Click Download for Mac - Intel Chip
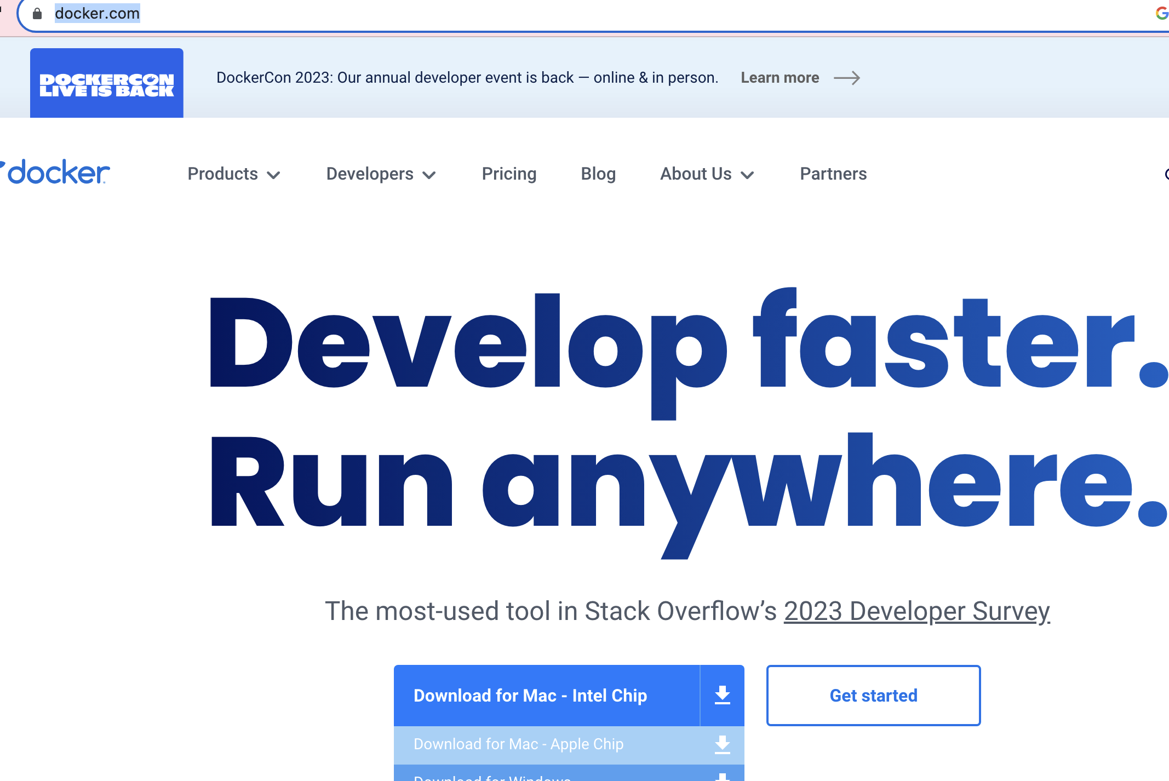This screenshot has height=781, width=1169. tap(530, 696)
